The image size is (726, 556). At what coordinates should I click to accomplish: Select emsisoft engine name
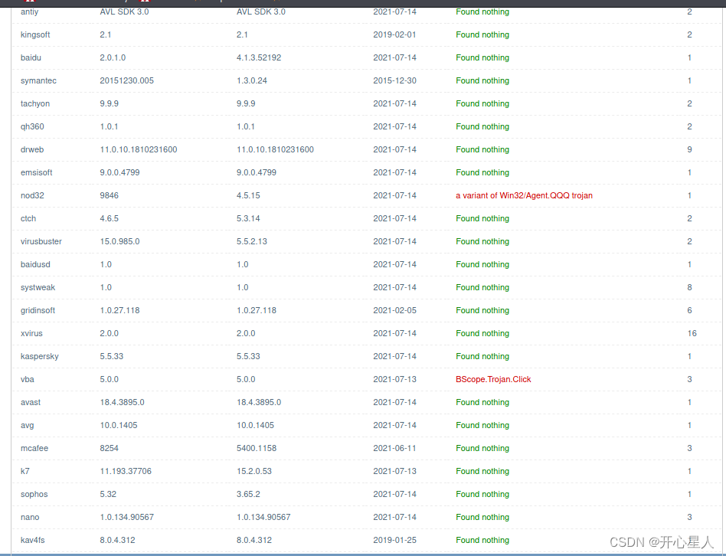click(37, 172)
